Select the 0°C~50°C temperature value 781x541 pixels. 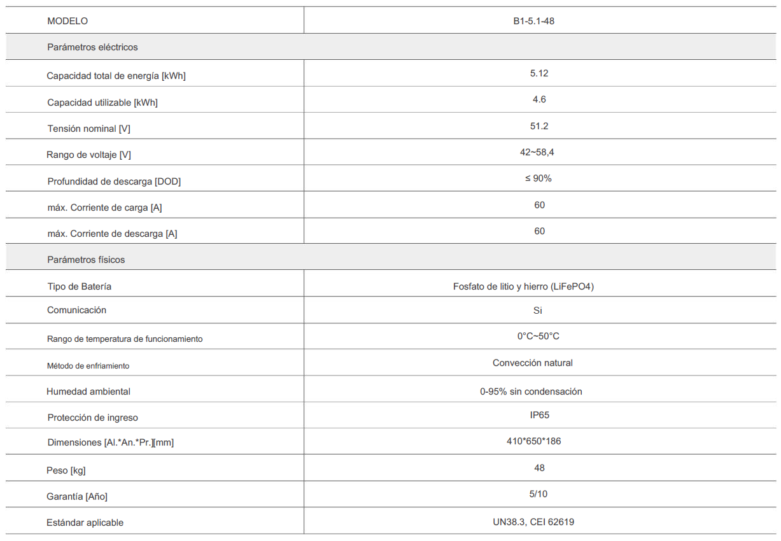click(538, 336)
